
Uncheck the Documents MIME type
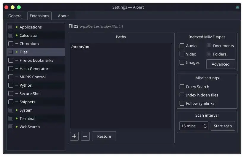[209, 46]
